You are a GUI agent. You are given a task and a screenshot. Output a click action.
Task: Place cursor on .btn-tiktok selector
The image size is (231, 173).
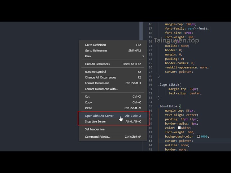(168, 106)
